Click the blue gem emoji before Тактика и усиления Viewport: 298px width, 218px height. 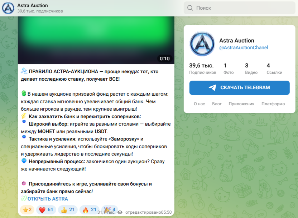[x=24, y=137]
